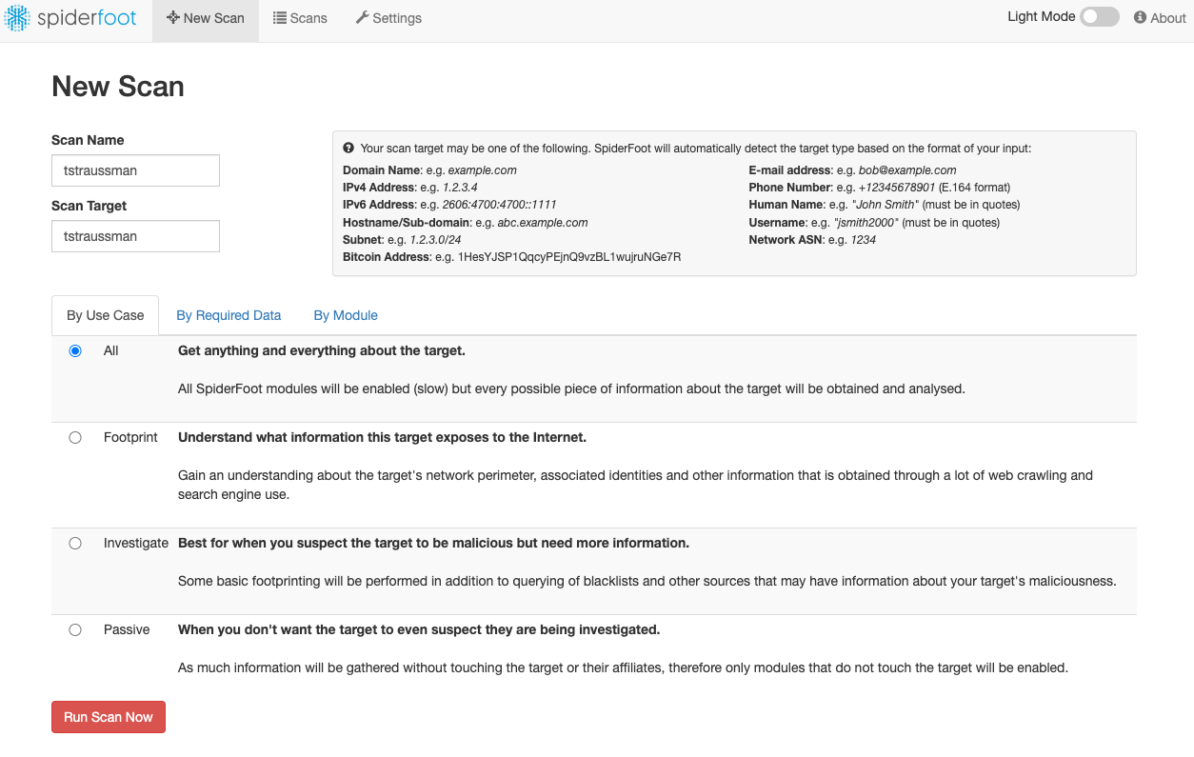Select the Footprint radio button
Screen dimensions: 1194x757
[75, 438]
